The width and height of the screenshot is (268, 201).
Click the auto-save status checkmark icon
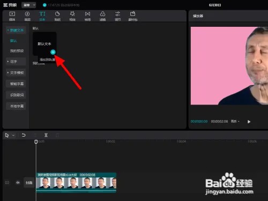[x=44, y=5]
